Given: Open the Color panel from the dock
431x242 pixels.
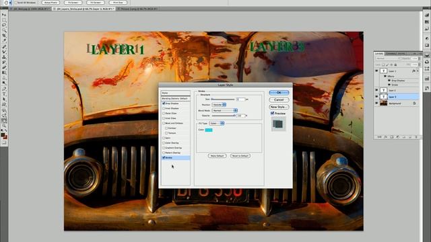Looking at the screenshot, I should [426, 15].
